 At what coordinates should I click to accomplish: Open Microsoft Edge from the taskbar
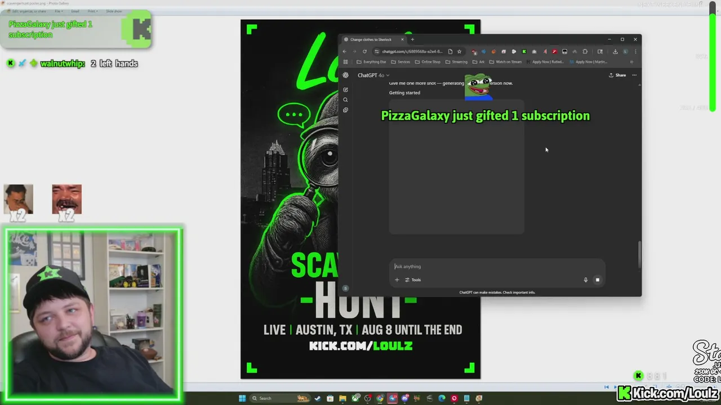point(442,398)
